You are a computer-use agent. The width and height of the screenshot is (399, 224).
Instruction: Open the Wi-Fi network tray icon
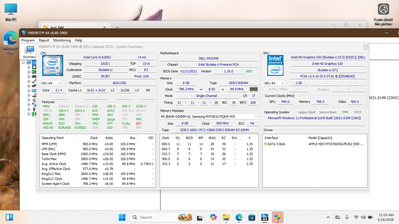(x=356, y=217)
